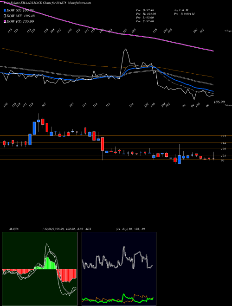Click the white DOW MT legend swatch

5,16
